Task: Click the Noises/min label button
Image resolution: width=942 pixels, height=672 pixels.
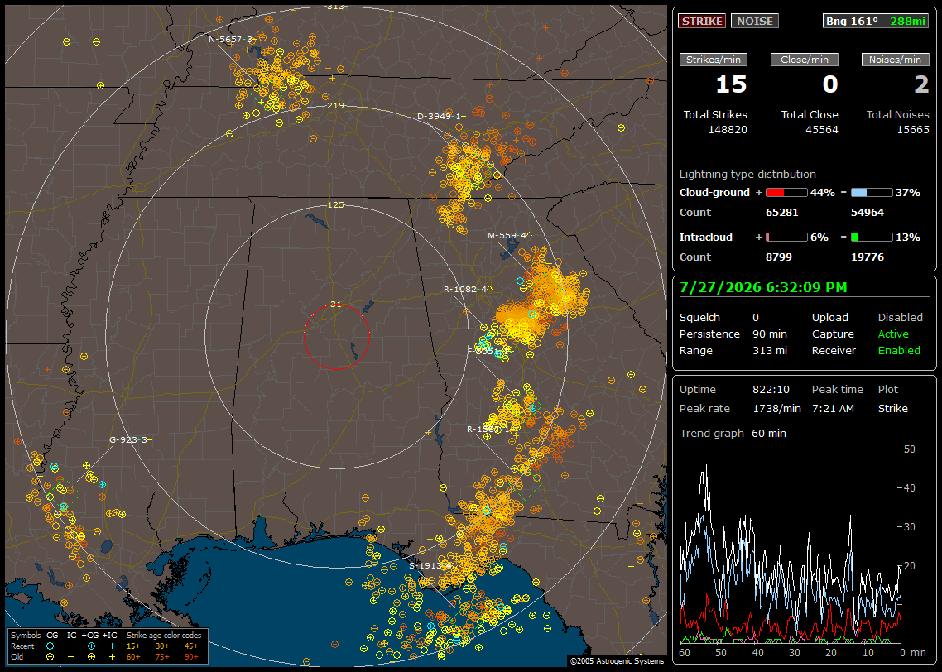Action: 895,60
